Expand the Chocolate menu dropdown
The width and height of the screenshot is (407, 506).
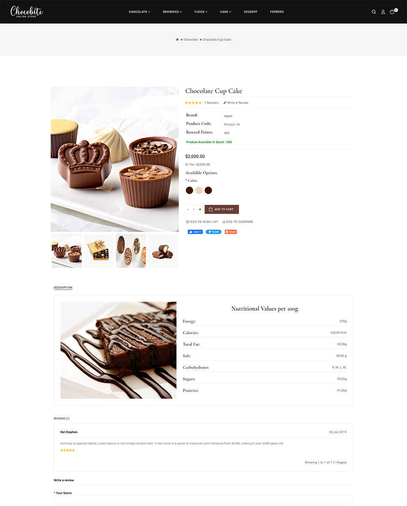click(x=139, y=12)
